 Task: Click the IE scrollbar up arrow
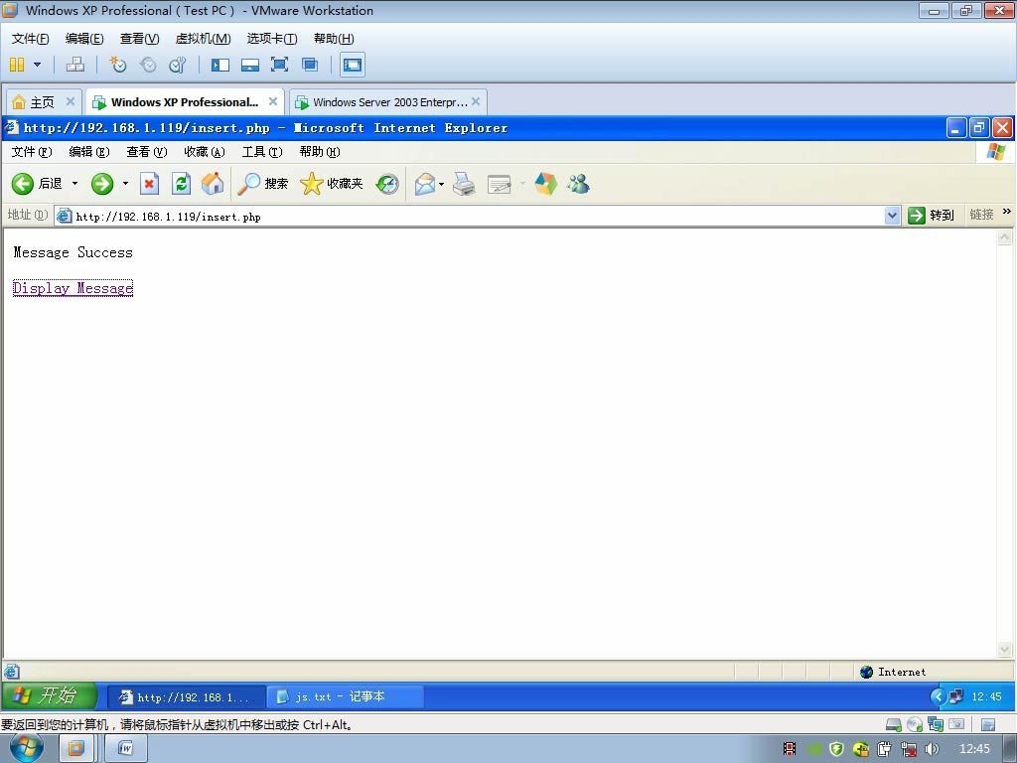(1004, 236)
